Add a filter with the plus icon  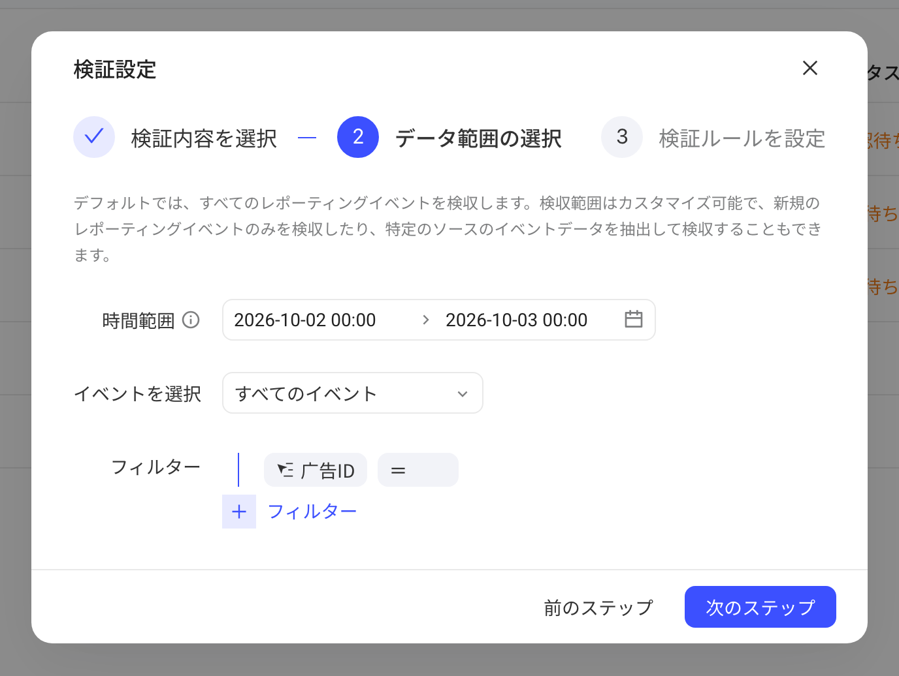[x=239, y=512]
